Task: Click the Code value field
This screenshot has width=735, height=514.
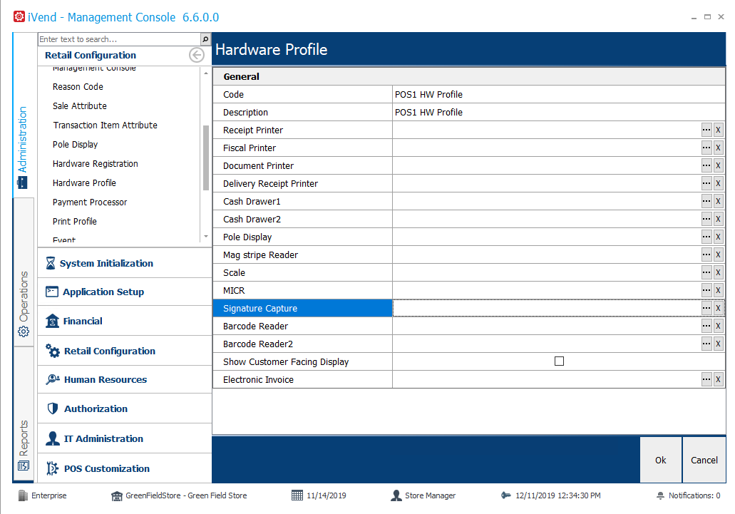Action: point(559,95)
